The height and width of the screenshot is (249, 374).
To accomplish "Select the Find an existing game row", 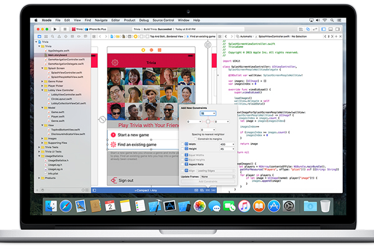I will tap(143, 144).
